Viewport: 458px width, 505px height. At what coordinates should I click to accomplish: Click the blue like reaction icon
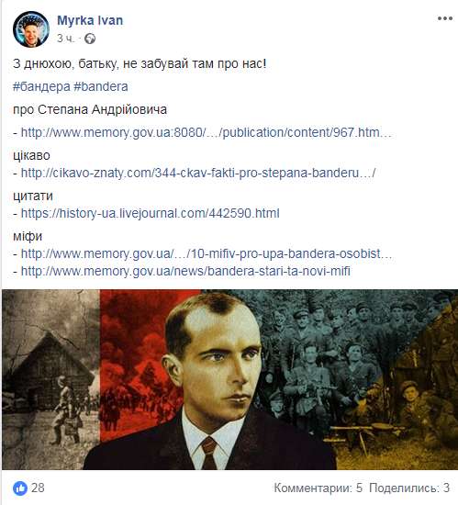(20, 488)
